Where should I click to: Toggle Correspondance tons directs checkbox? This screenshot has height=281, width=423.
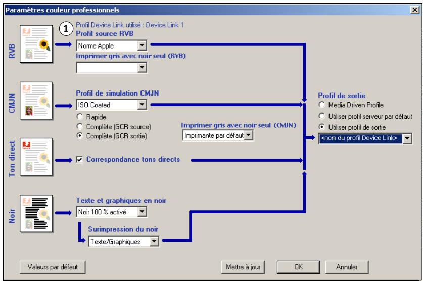coord(79,159)
